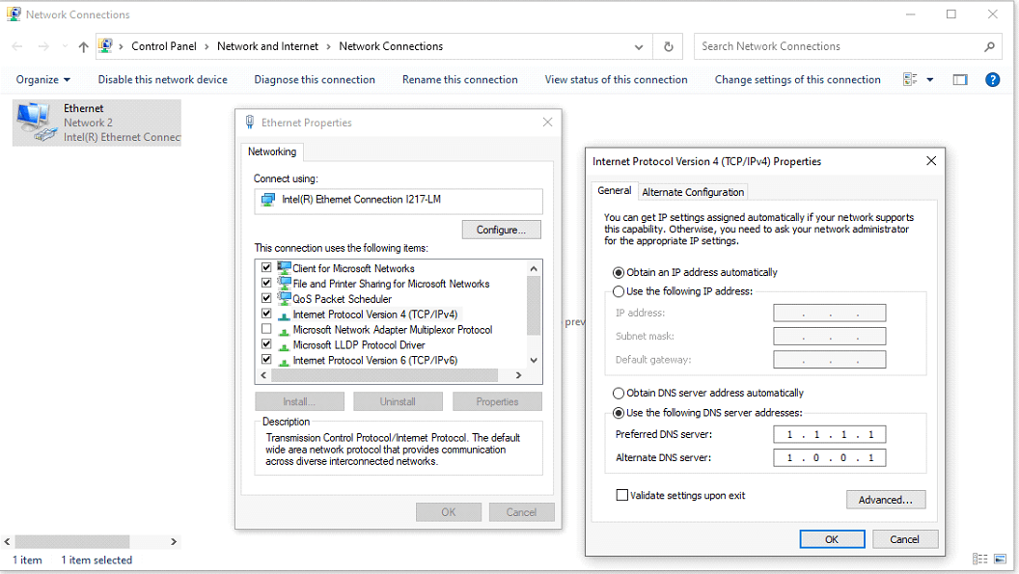Click Rename this connection
The width and height of the screenshot is (1019, 574).
460,79
